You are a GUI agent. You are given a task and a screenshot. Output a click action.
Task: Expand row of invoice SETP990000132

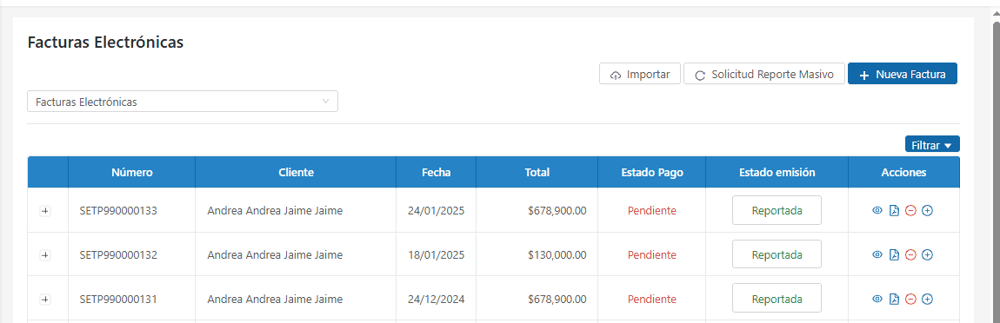coord(44,254)
